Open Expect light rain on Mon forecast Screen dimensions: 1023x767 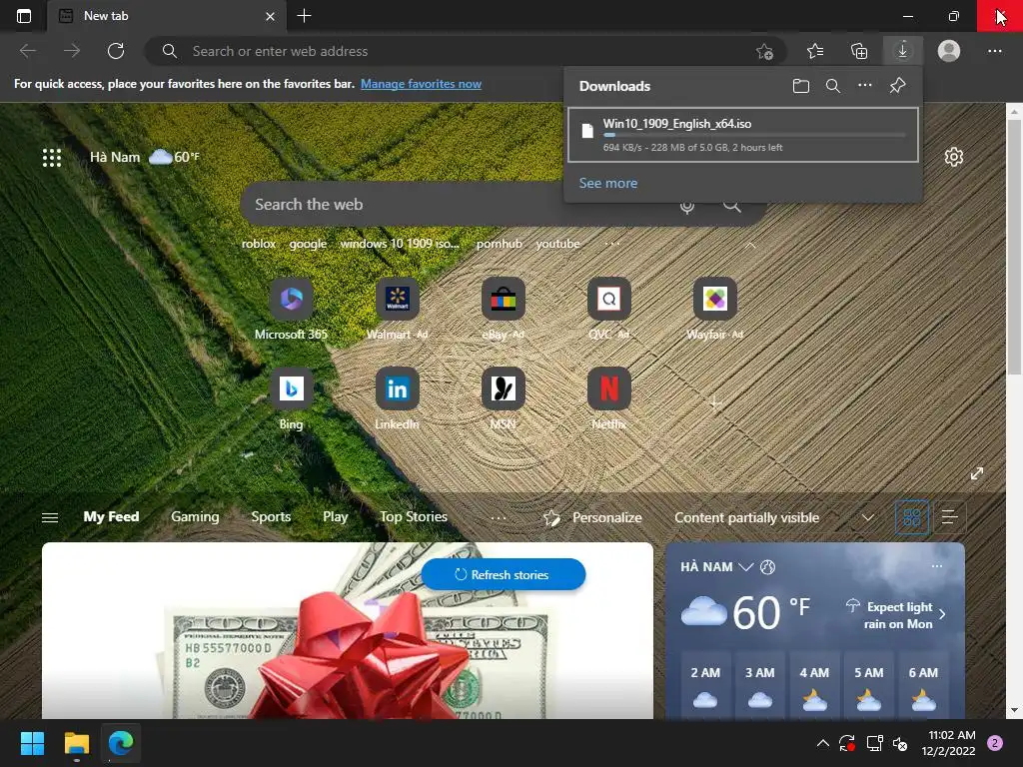896,614
